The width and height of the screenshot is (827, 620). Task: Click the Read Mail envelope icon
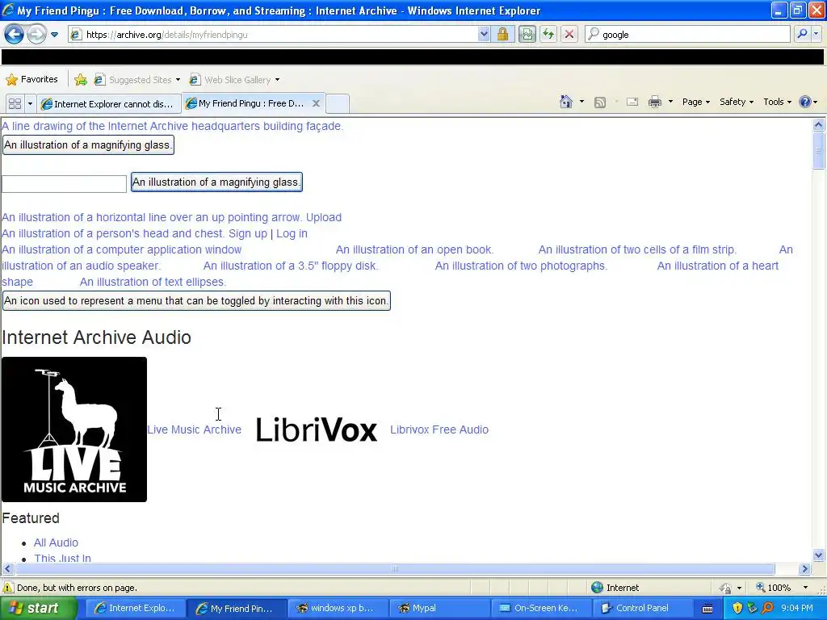[x=632, y=102]
